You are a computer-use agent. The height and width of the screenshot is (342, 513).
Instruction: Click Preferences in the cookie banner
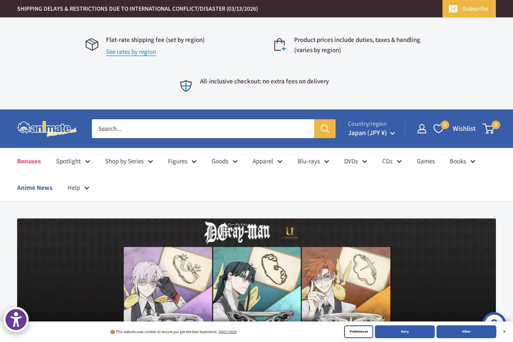[359, 332]
